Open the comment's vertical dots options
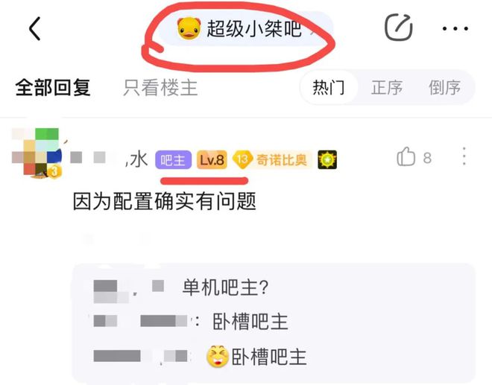This screenshot has height=385, width=492. [x=464, y=156]
